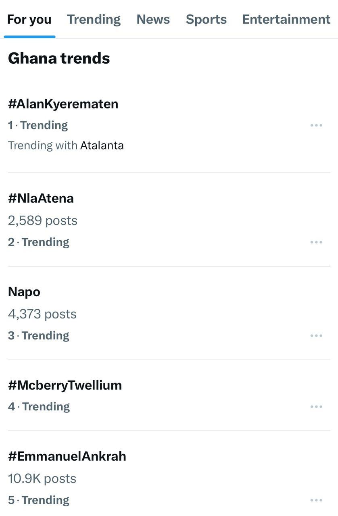This screenshot has width=338, height=516.
Task: Select the Sports tab
Action: [x=206, y=19]
